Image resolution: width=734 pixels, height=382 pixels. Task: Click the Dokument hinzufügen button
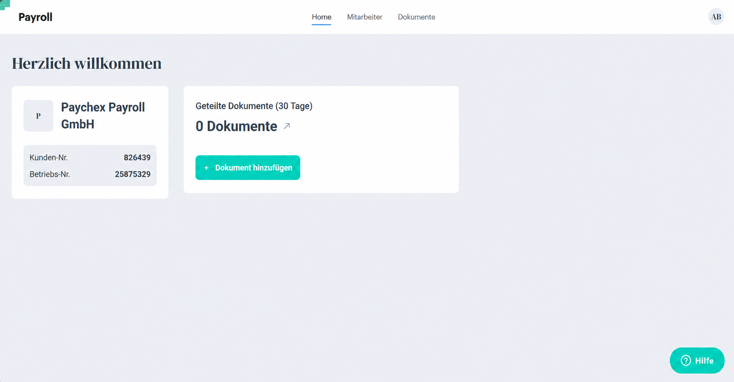tap(247, 168)
